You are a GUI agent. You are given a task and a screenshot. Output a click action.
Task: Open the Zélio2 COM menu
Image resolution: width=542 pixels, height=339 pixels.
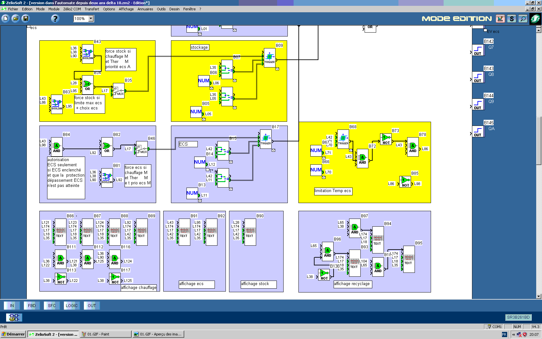point(72,9)
